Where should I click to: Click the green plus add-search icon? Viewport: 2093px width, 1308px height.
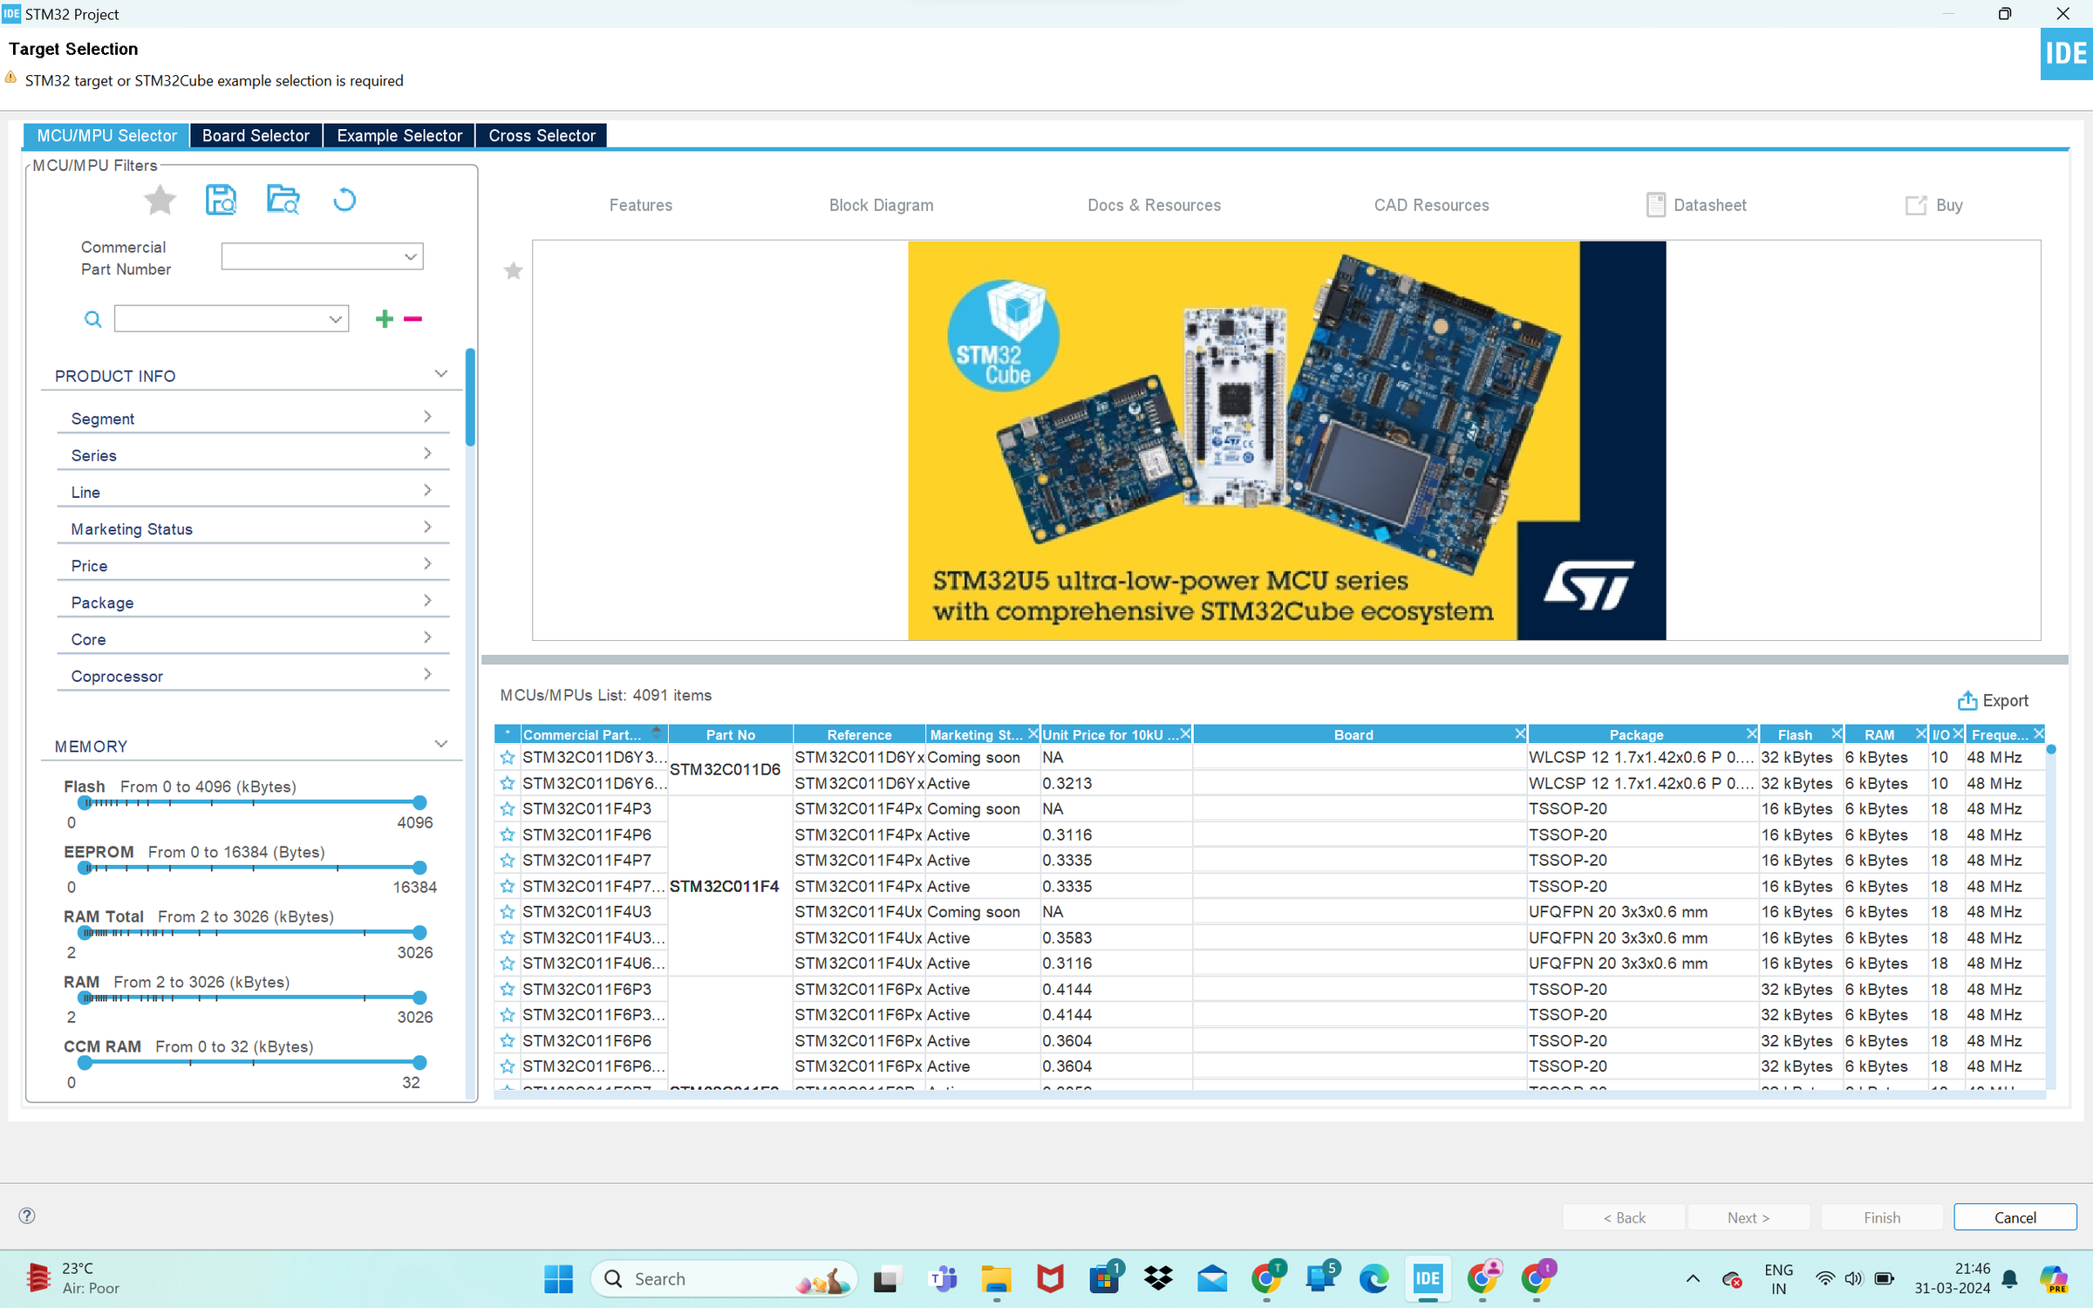[x=384, y=319]
